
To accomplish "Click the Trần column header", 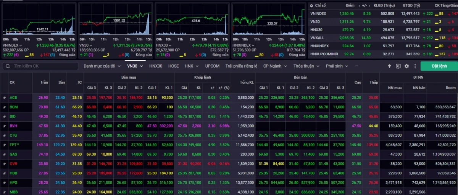I will [x=44, y=82].
